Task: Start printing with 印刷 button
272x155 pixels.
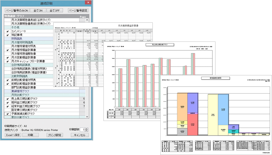Action: click(31, 135)
